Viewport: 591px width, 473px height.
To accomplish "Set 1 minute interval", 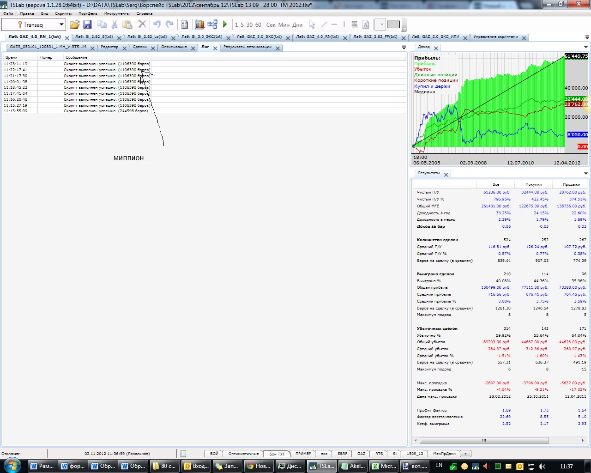I will (236, 25).
